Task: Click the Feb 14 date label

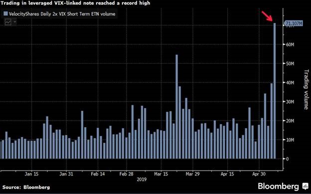Action: point(98,174)
